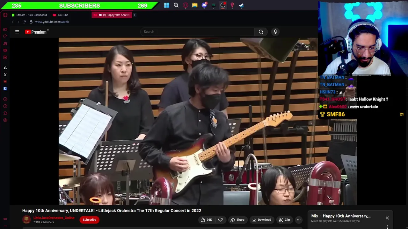408x229 pixels.
Task: View site info lock icon
Action: [x=31, y=22]
